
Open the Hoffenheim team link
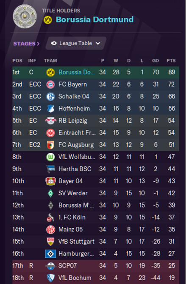74,109
